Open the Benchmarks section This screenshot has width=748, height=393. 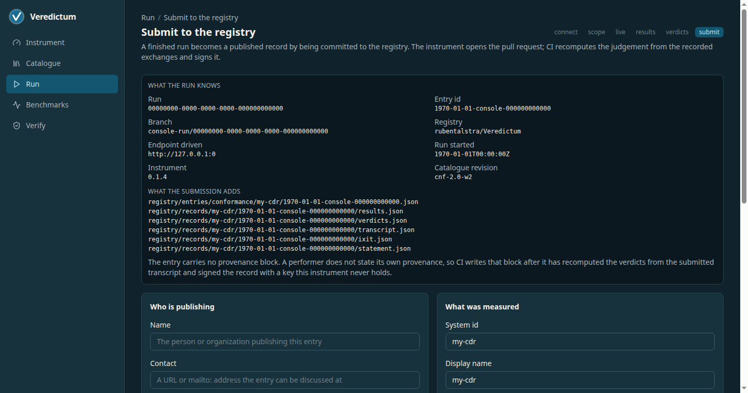(x=62, y=105)
